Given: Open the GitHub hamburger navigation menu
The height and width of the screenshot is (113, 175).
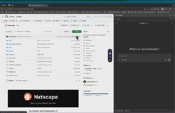Looking at the screenshot, I should (x=3, y=17).
